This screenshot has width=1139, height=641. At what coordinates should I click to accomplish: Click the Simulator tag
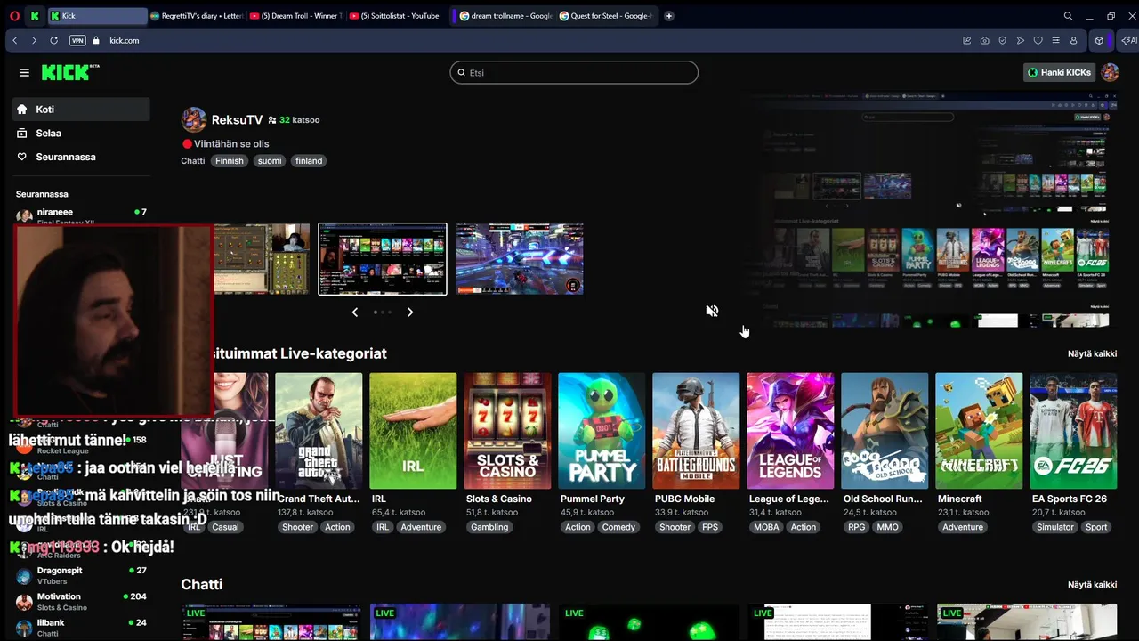click(x=1055, y=527)
